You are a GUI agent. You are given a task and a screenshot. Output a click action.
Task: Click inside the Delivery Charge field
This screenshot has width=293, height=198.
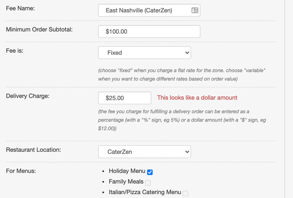coord(125,98)
